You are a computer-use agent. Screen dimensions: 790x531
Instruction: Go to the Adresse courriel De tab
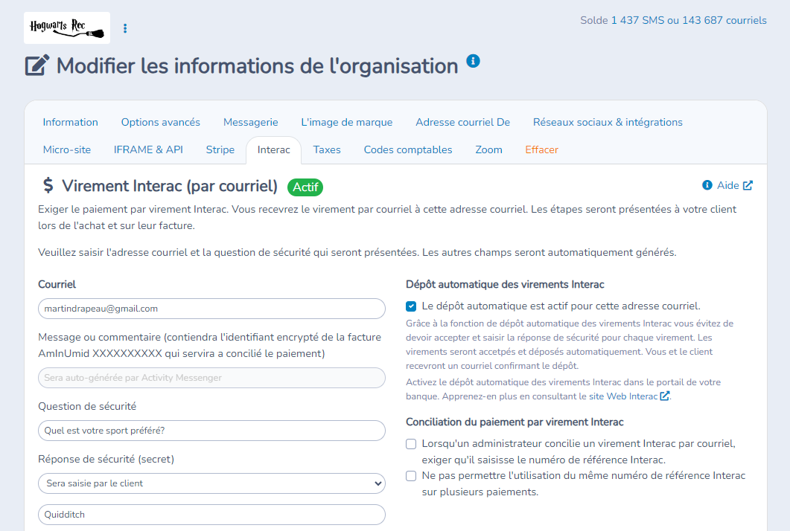(463, 122)
